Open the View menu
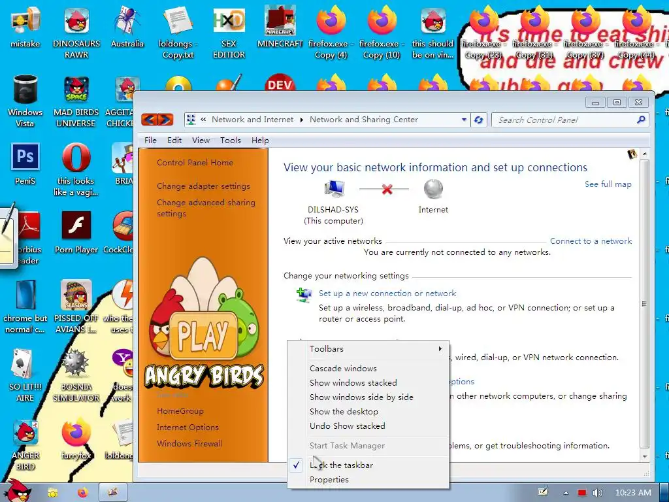The height and width of the screenshot is (502, 669). click(x=201, y=140)
